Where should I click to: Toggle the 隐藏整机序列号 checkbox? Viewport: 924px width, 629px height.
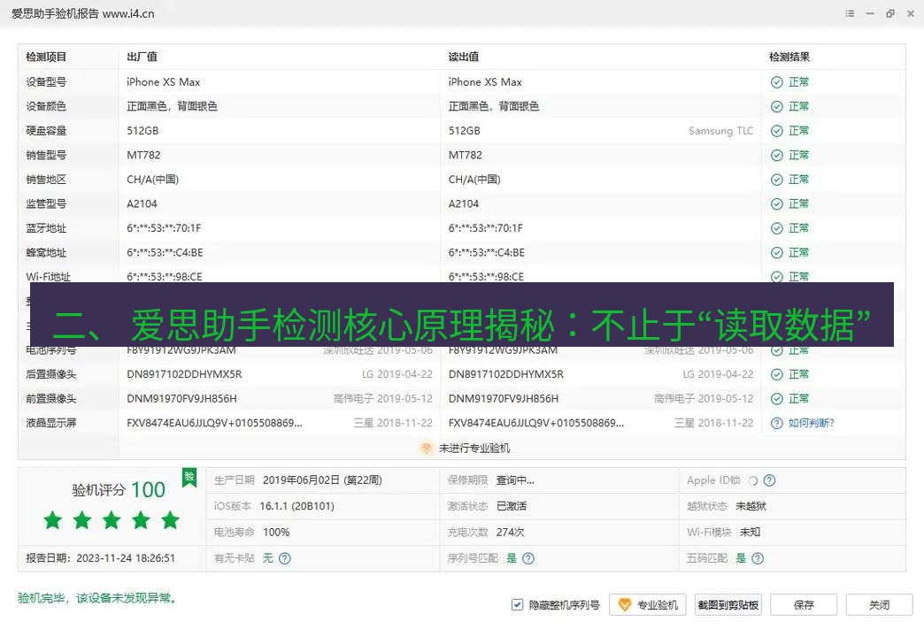pyautogui.click(x=516, y=604)
